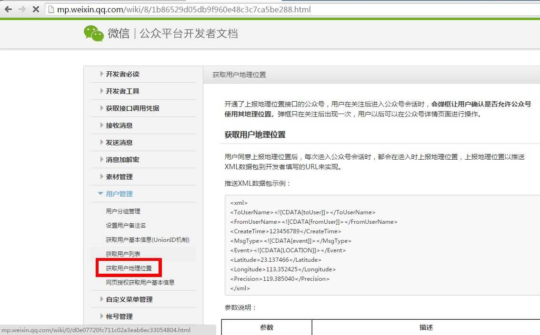Click the MsgType event XML line
The height and width of the screenshot is (335, 540).
pos(290,241)
